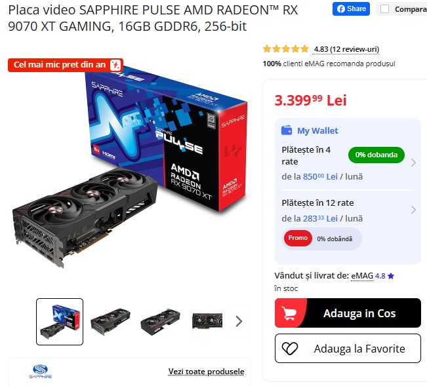Open the eMAG seller link
This screenshot has height=386, width=427.
point(362,276)
